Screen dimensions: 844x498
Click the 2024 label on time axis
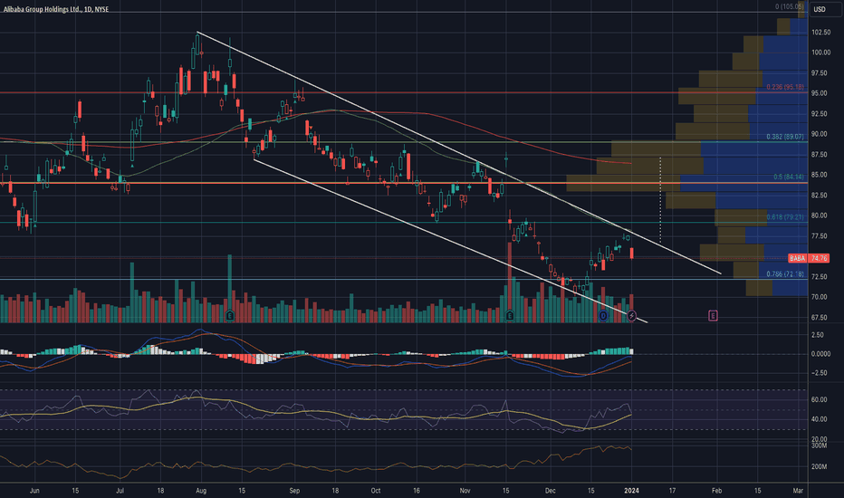631,491
